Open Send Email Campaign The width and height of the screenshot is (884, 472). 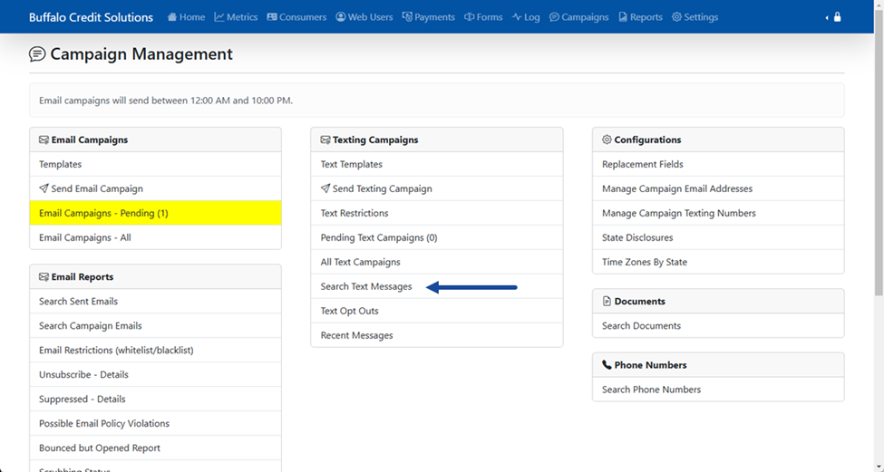pos(156,188)
